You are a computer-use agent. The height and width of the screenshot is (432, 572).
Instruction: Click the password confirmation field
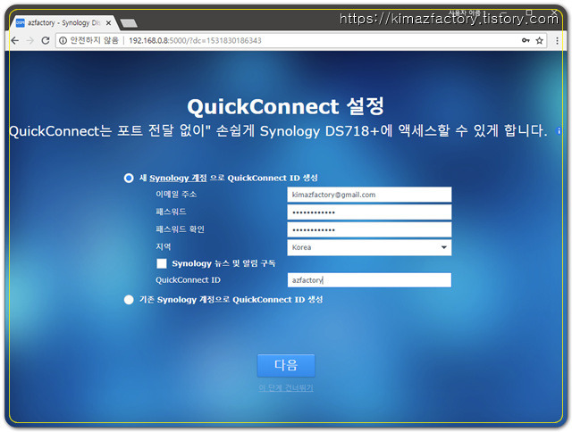click(x=369, y=229)
